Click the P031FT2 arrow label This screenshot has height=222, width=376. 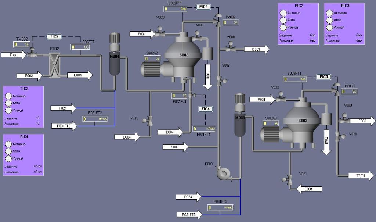64,126
